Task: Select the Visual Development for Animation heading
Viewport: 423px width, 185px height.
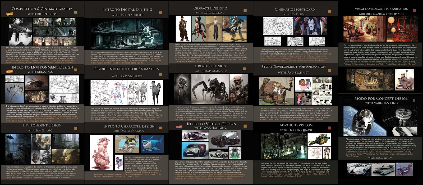Action: [381, 9]
